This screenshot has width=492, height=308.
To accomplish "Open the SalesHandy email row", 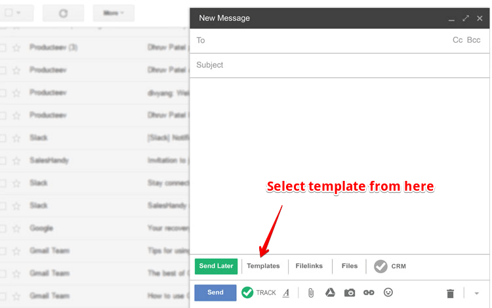I will tap(94, 161).
